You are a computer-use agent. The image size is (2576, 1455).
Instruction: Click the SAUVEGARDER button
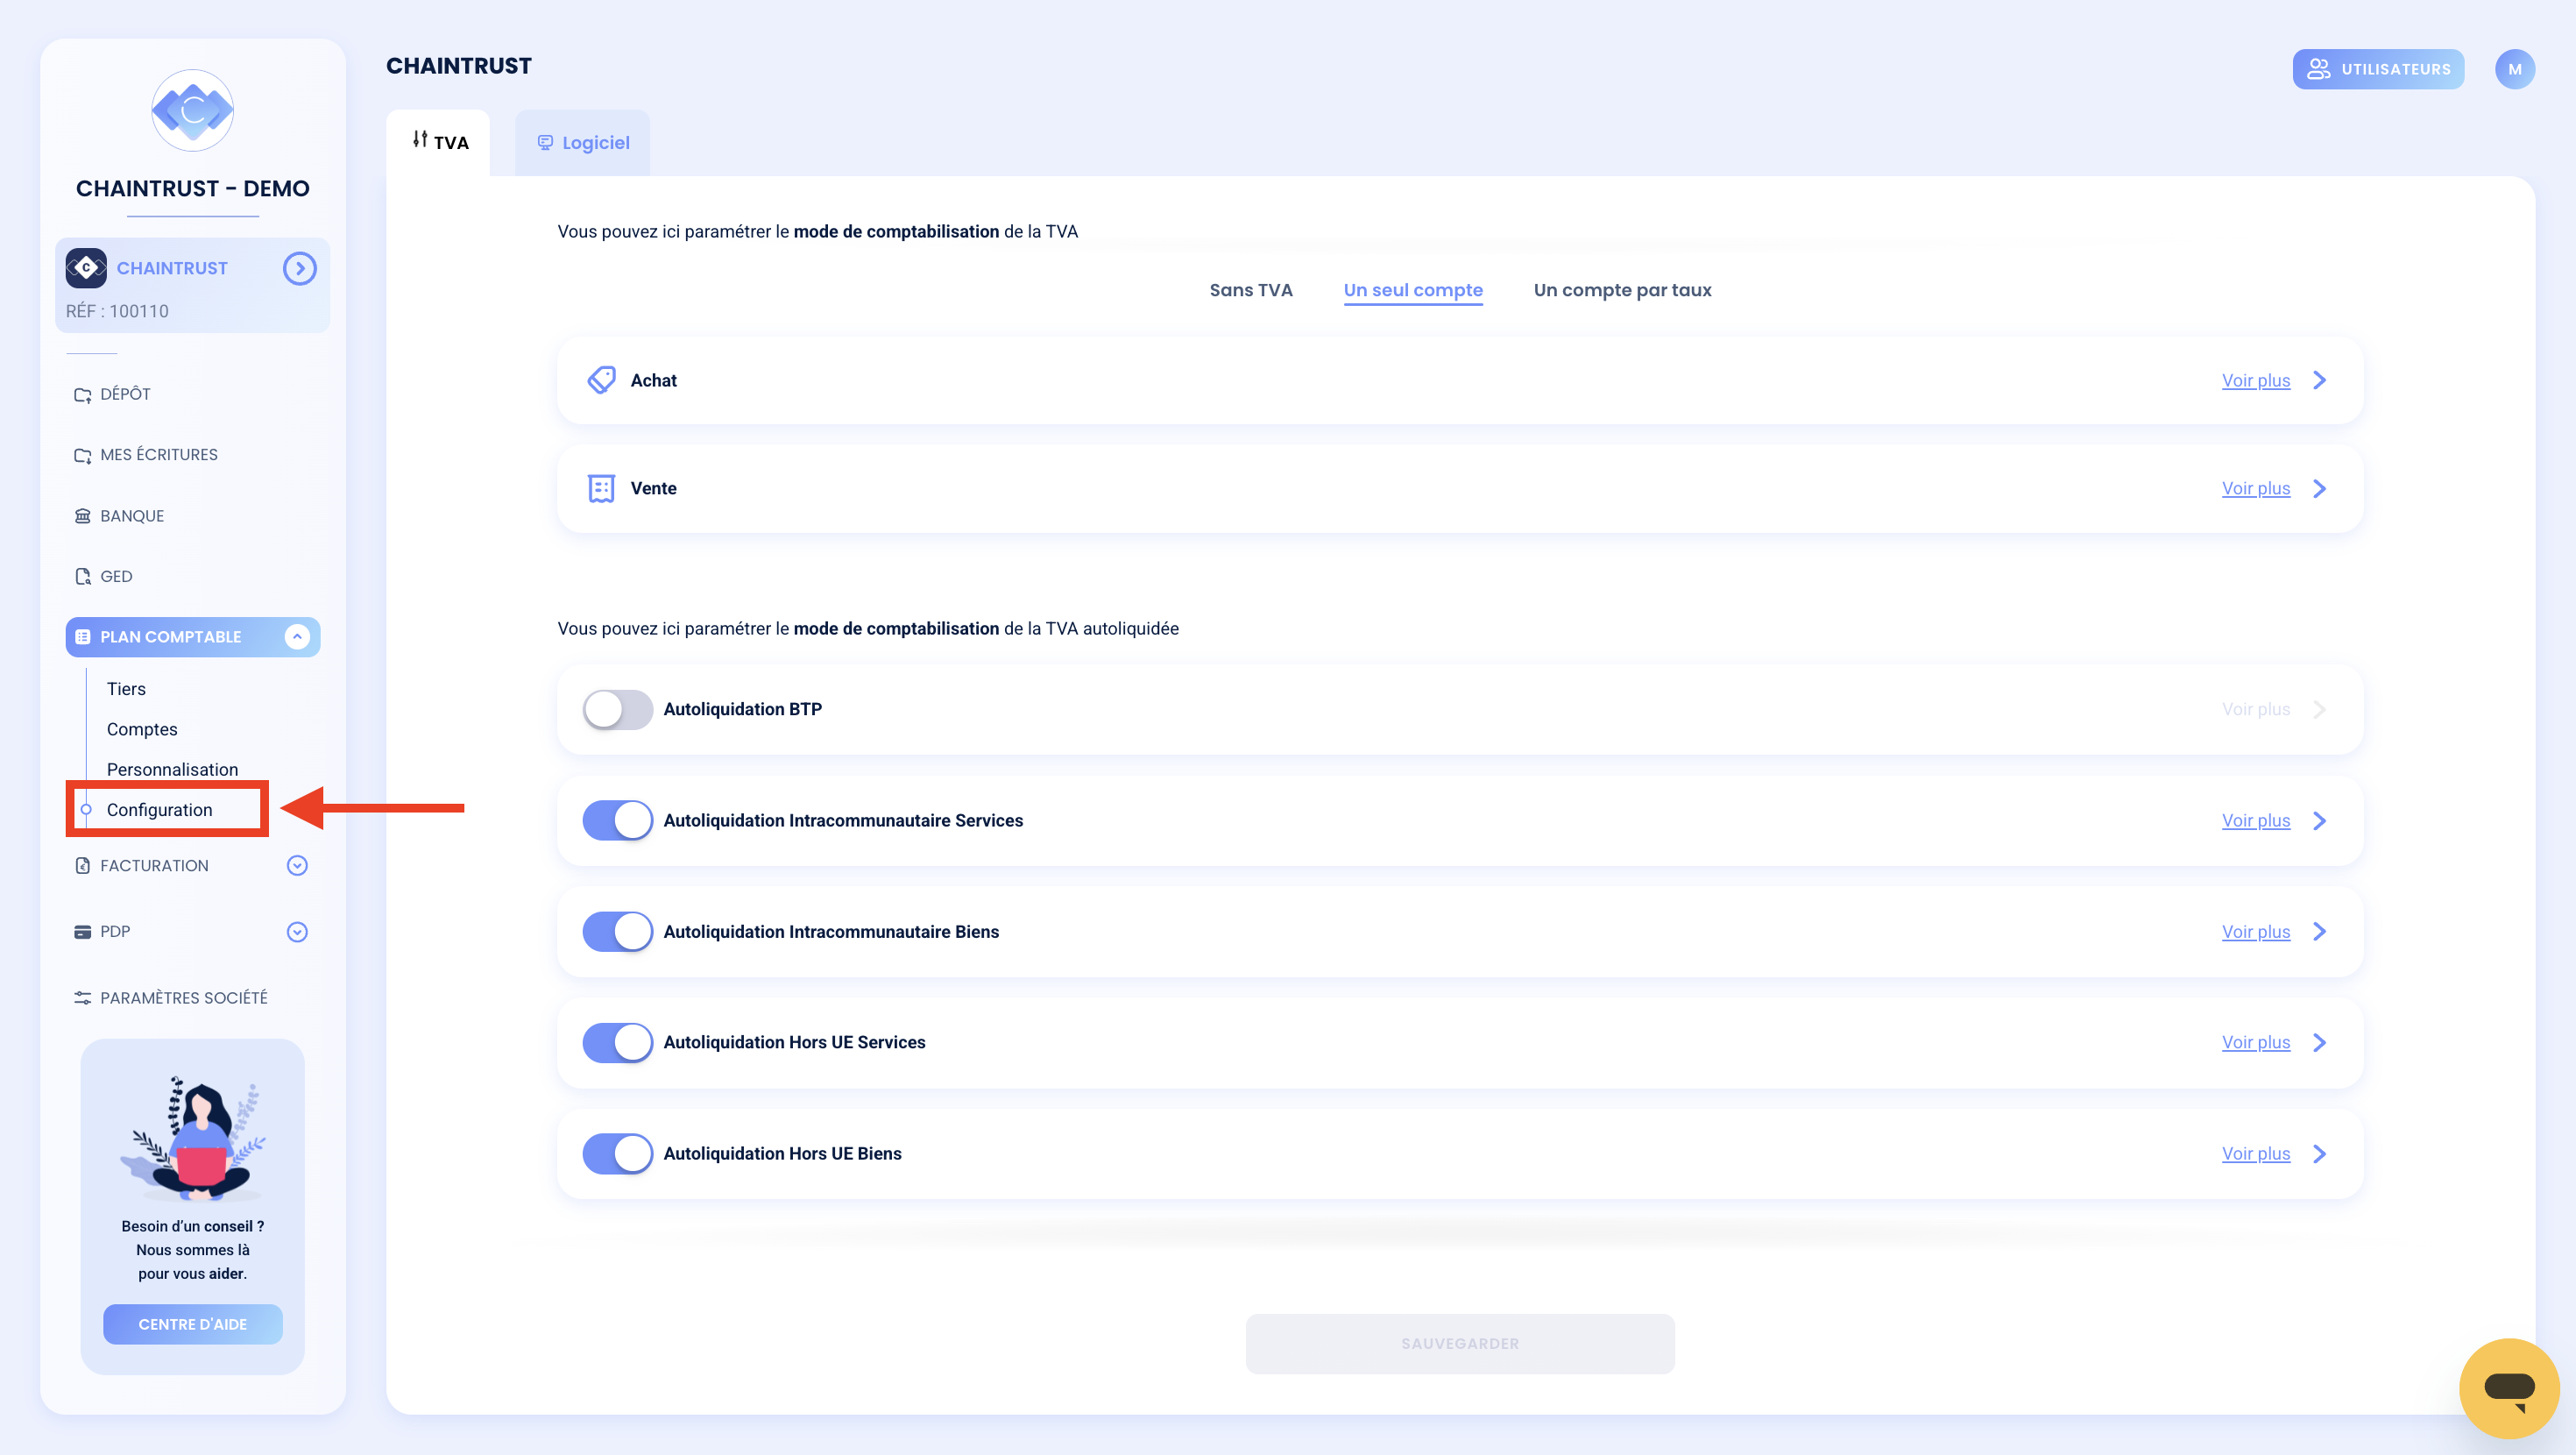1460,1344
